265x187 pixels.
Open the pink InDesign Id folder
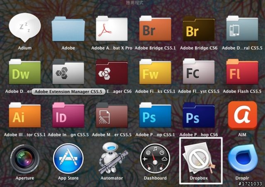(68, 115)
